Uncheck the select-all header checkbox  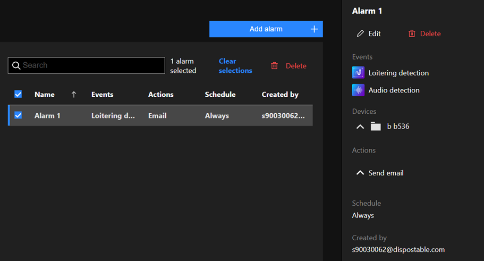[x=18, y=94]
